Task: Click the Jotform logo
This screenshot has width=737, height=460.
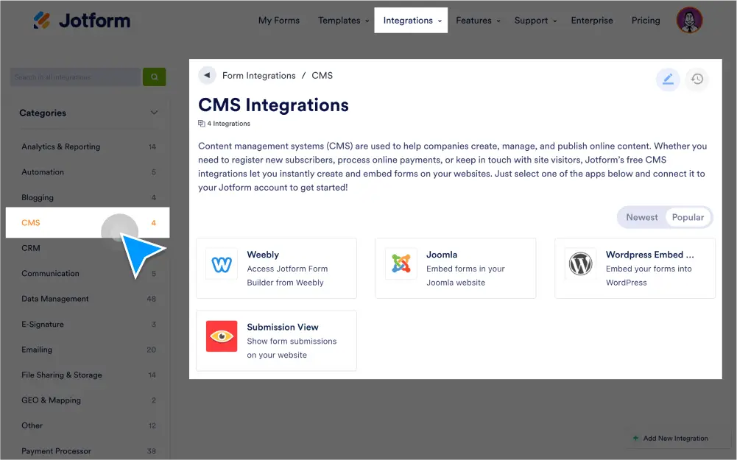Action: pos(81,21)
